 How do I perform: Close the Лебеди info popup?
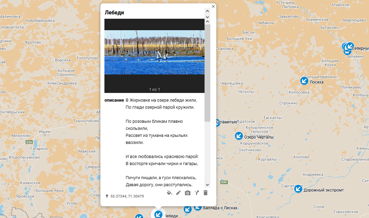point(213,6)
